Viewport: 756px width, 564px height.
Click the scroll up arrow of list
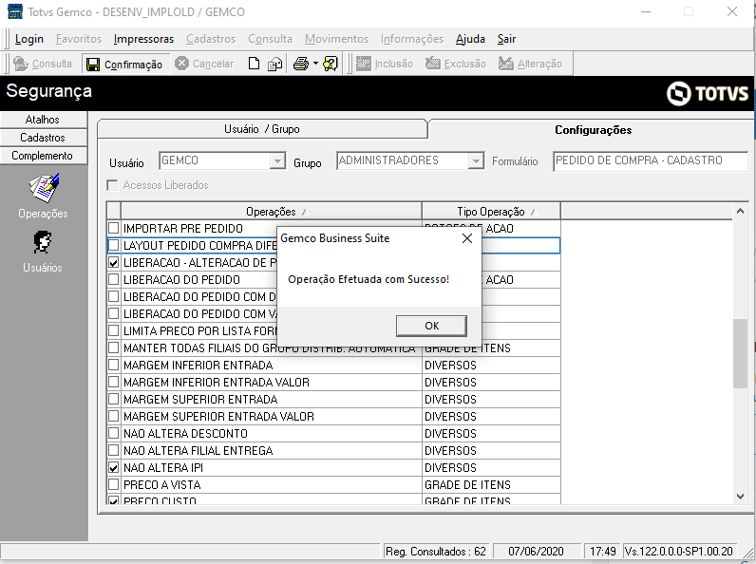click(x=740, y=211)
